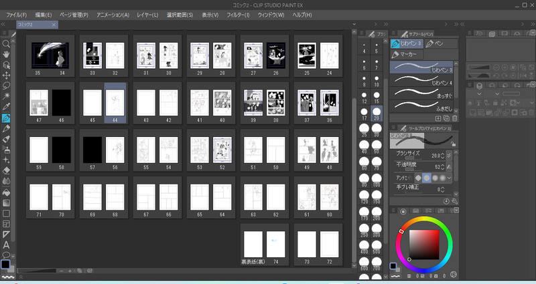The height and width of the screenshot is (284, 536).
Task: Select the Auto select magic wand tool
Action: (x=6, y=96)
